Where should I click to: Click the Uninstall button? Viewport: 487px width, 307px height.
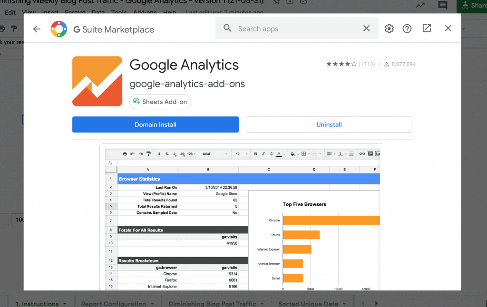click(329, 125)
